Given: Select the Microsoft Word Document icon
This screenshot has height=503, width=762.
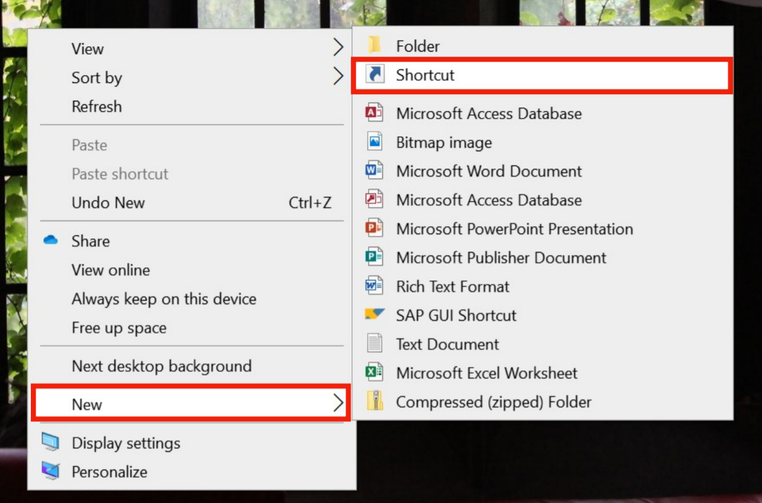Looking at the screenshot, I should [x=374, y=171].
